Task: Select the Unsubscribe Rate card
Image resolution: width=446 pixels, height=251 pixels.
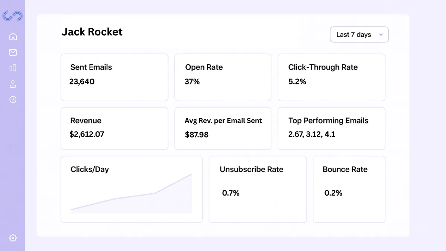Action: tap(258, 189)
